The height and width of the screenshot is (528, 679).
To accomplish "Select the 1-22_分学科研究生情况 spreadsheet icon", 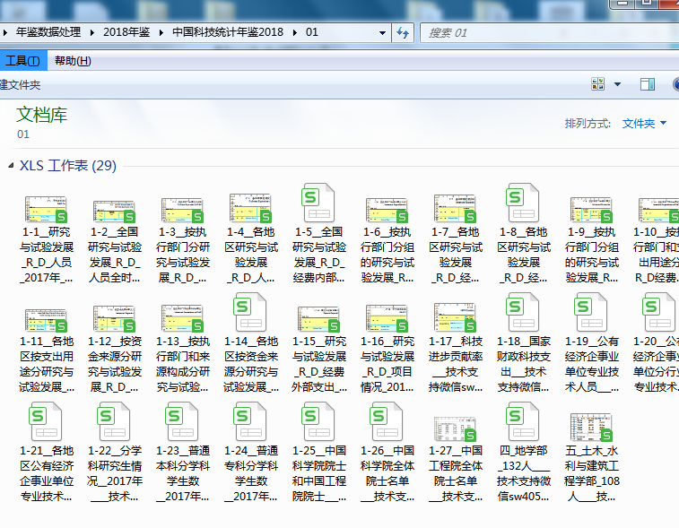I will (x=114, y=421).
